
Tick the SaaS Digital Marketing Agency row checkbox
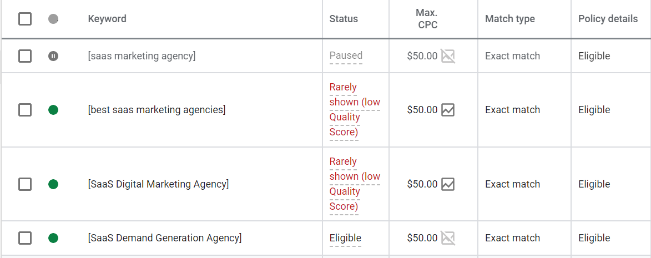(25, 184)
